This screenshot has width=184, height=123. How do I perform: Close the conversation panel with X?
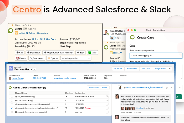click(171, 88)
